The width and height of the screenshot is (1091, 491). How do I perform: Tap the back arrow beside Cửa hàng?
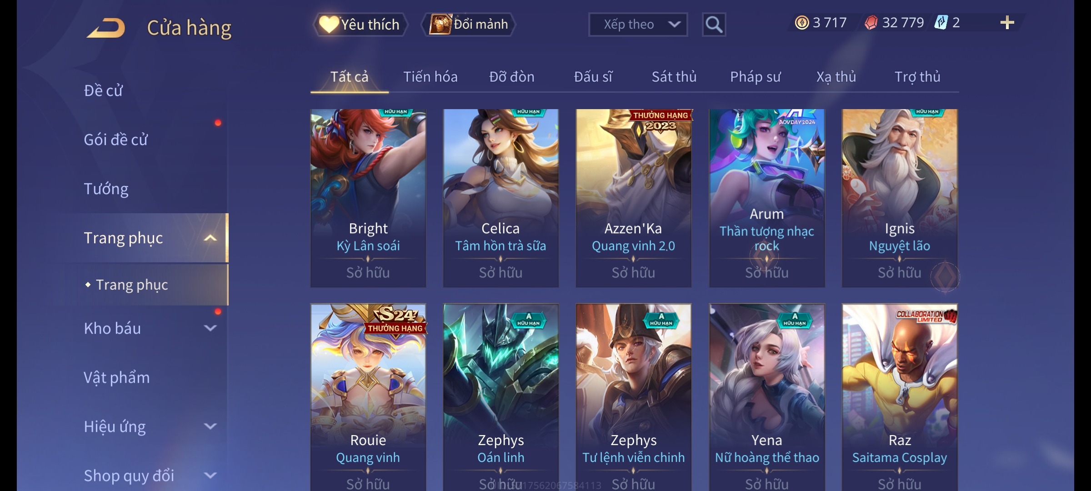(106, 28)
